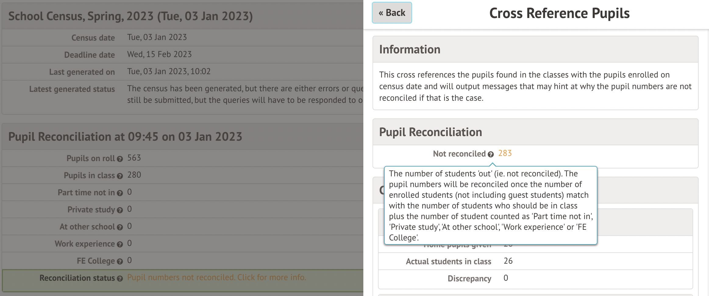Click the orange 283 not reconciled count

pyautogui.click(x=505, y=153)
